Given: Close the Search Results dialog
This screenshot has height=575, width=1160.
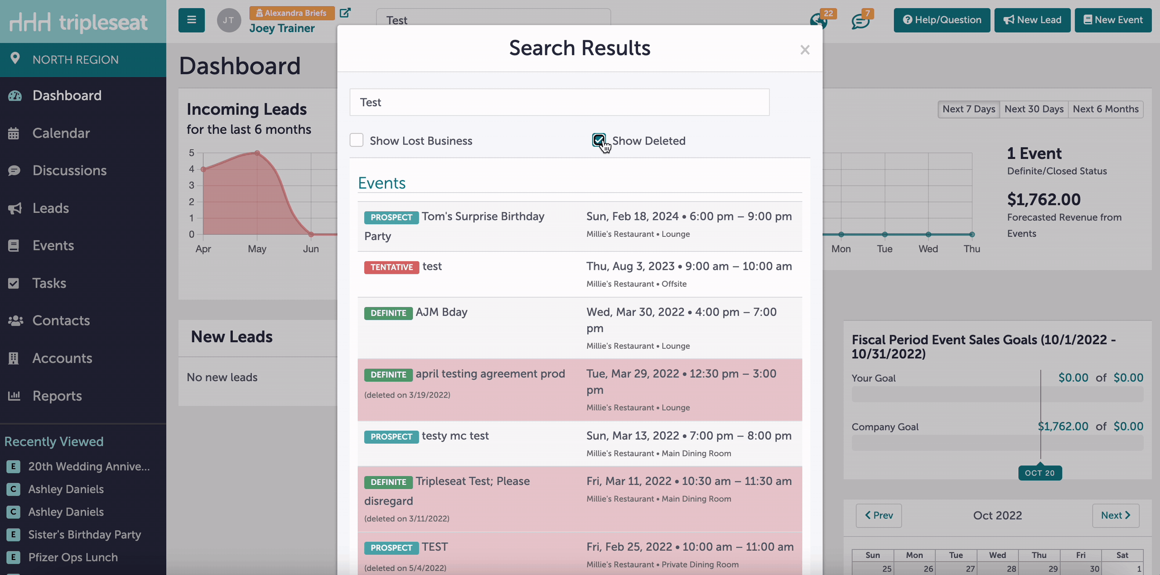Looking at the screenshot, I should coord(805,50).
